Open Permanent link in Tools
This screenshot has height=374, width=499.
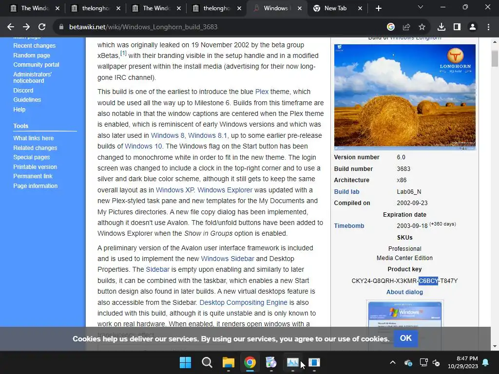33,176
